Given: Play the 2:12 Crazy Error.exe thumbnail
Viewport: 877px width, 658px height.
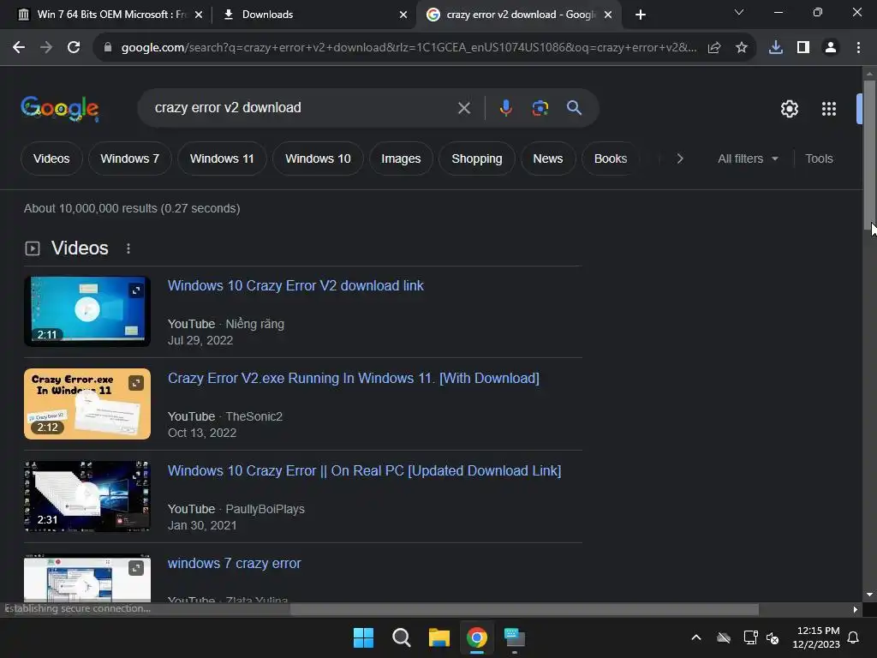Looking at the screenshot, I should (87, 404).
